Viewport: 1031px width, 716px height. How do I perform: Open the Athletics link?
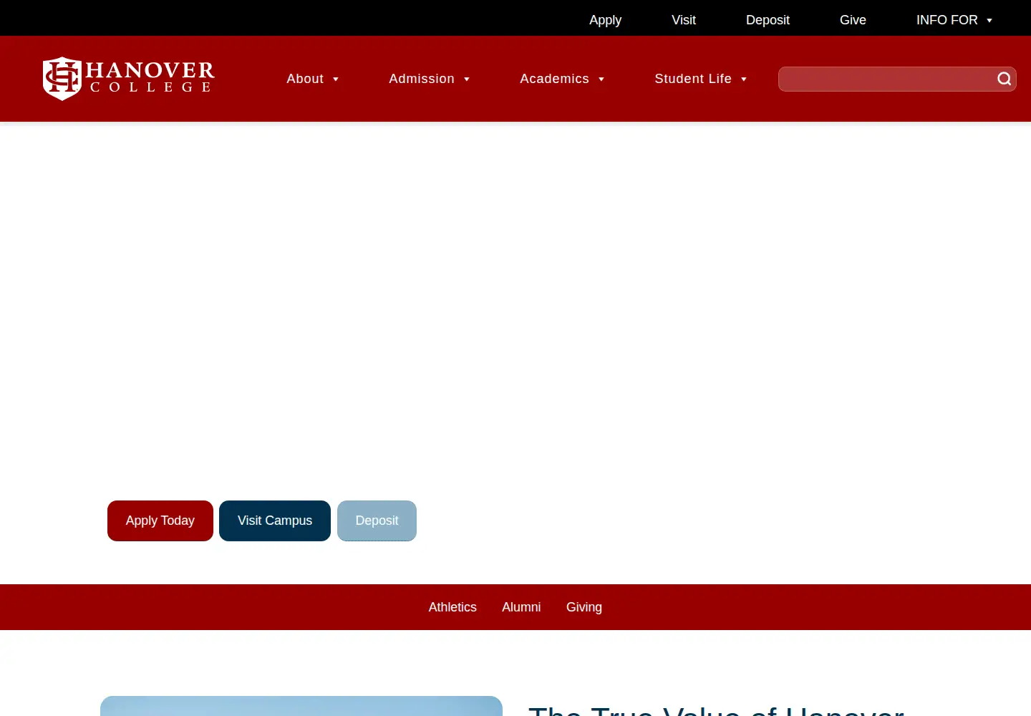452,607
